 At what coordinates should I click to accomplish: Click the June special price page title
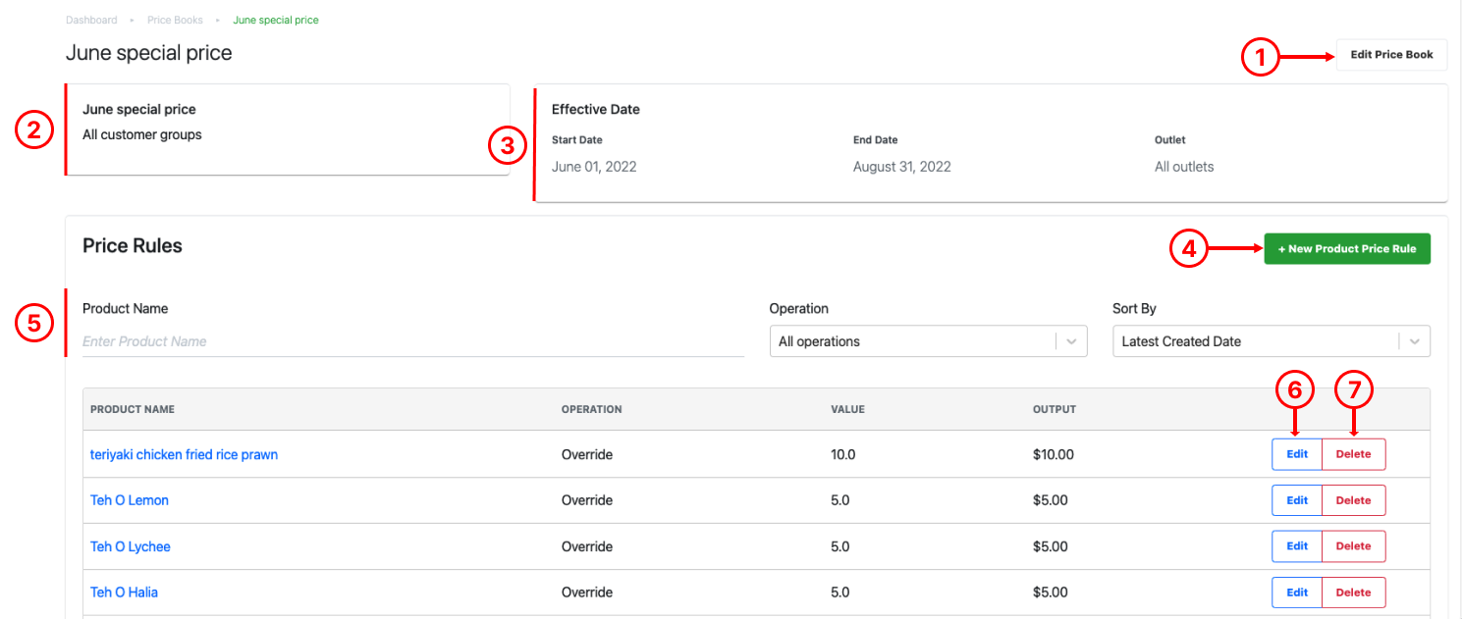[149, 53]
